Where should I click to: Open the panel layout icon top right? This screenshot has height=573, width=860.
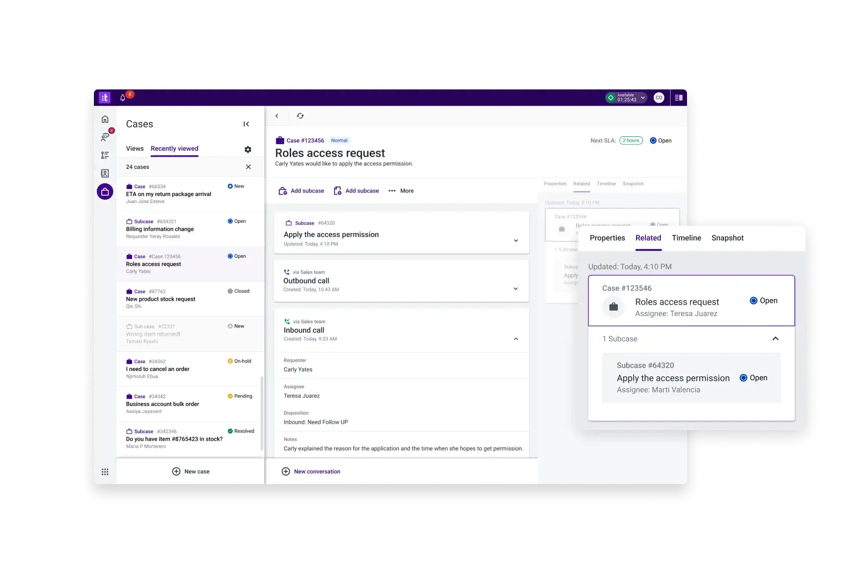click(678, 97)
